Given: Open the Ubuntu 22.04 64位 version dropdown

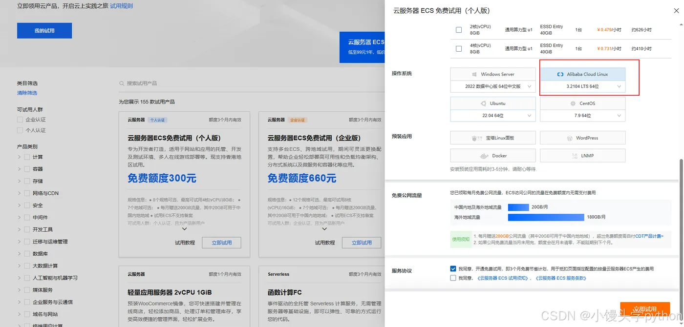Looking at the screenshot, I should click(x=493, y=116).
